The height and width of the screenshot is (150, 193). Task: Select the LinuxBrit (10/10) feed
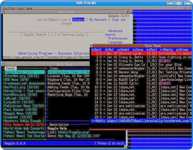[25, 102]
